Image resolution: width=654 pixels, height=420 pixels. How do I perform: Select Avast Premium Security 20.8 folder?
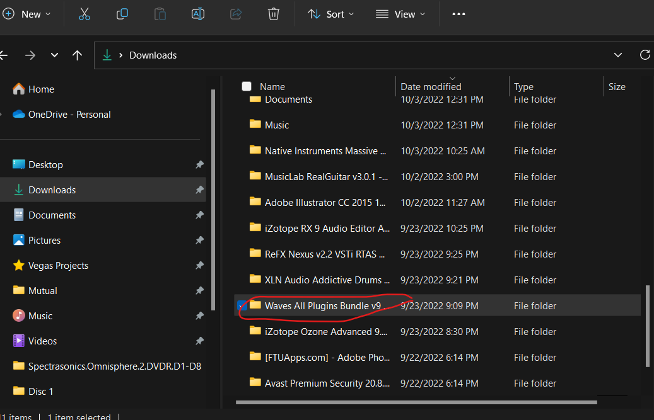(x=437, y=383)
